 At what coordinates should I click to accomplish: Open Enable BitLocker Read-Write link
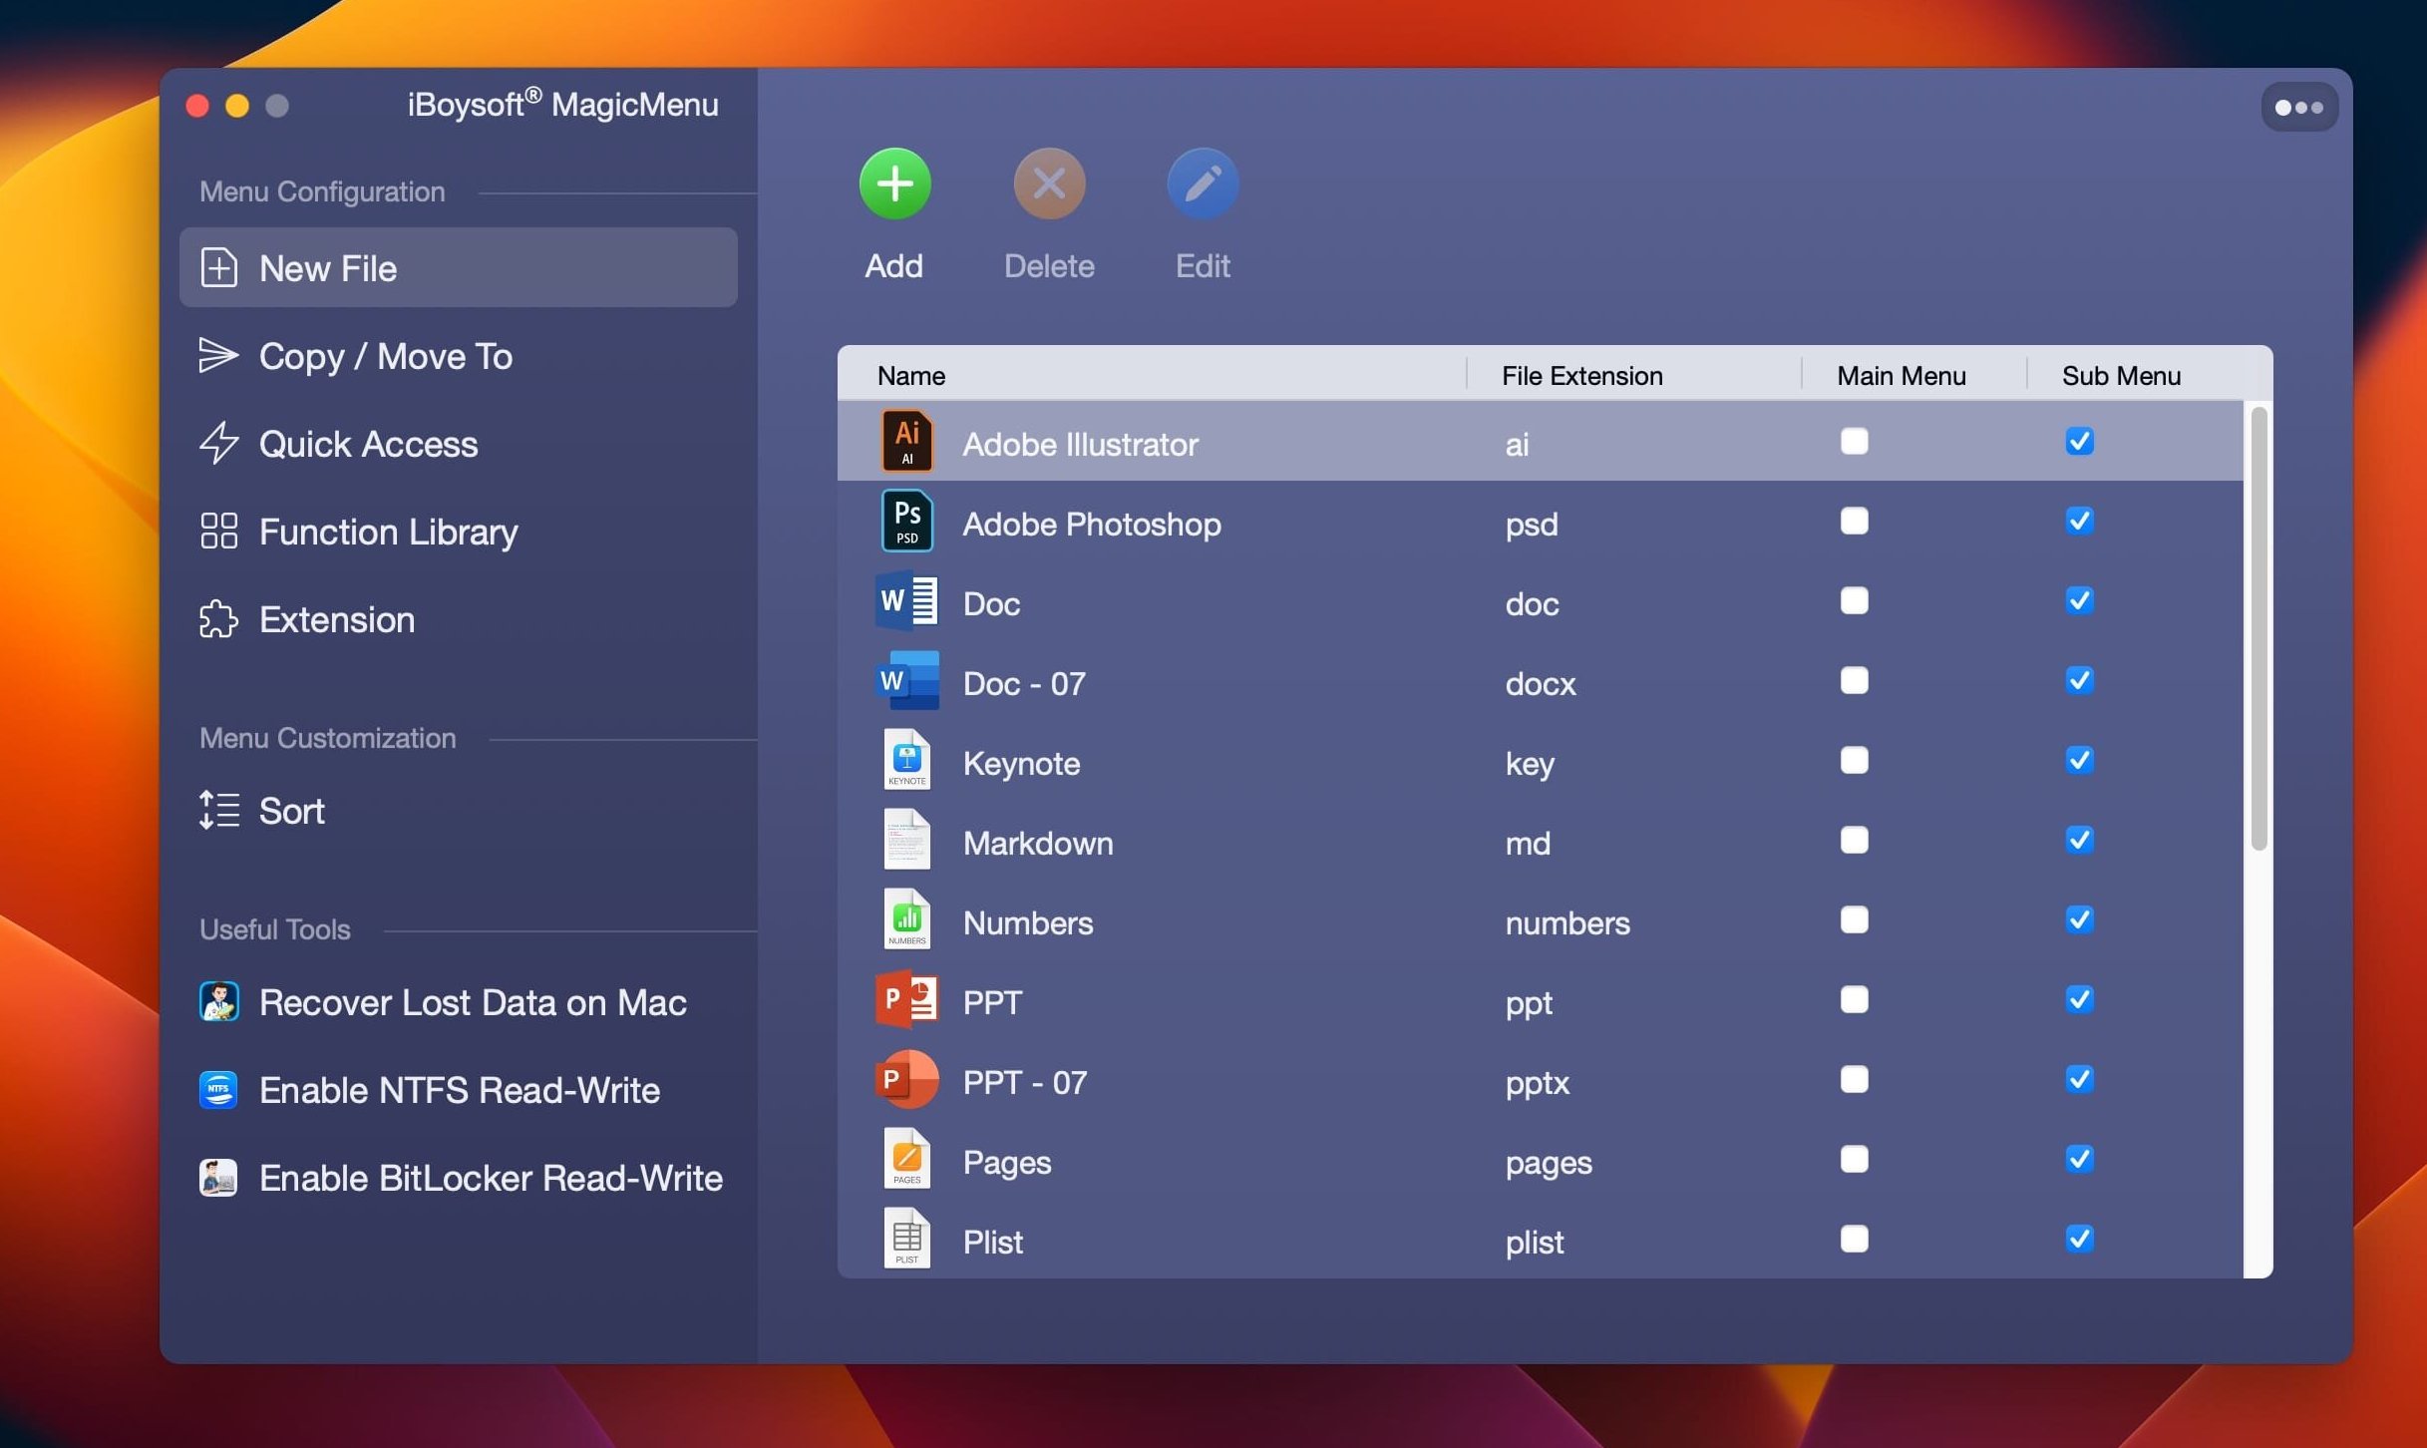coord(491,1178)
